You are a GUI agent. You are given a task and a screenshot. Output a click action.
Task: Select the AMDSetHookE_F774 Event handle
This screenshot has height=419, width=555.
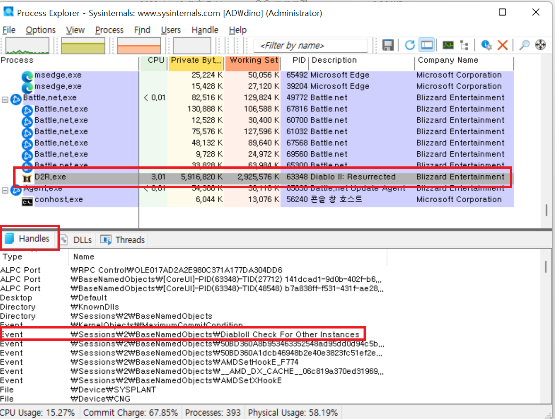[x=193, y=362]
